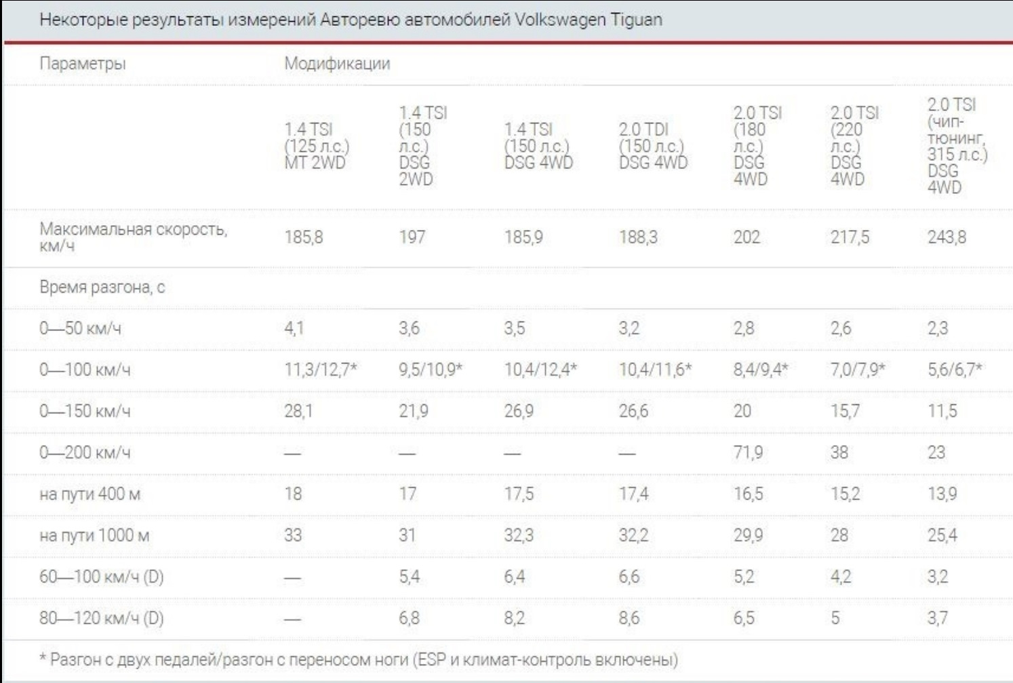Select the max speed value 243,8
This screenshot has height=683, width=1013.
947,237
